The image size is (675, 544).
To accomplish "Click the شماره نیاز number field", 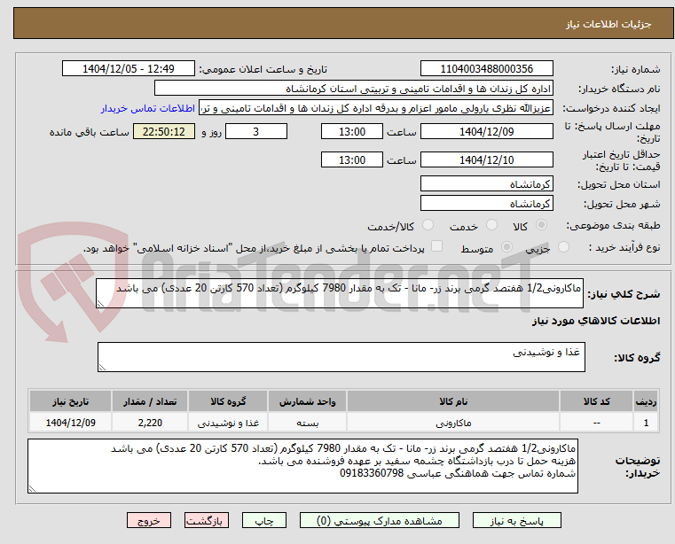I will click(486, 69).
